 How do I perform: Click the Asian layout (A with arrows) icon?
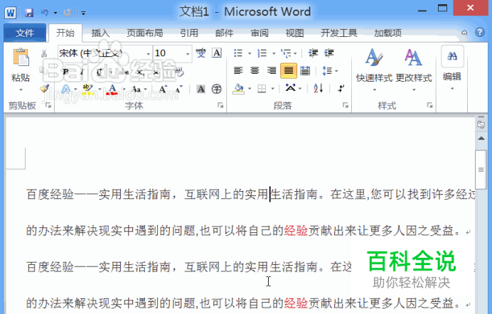point(291,88)
